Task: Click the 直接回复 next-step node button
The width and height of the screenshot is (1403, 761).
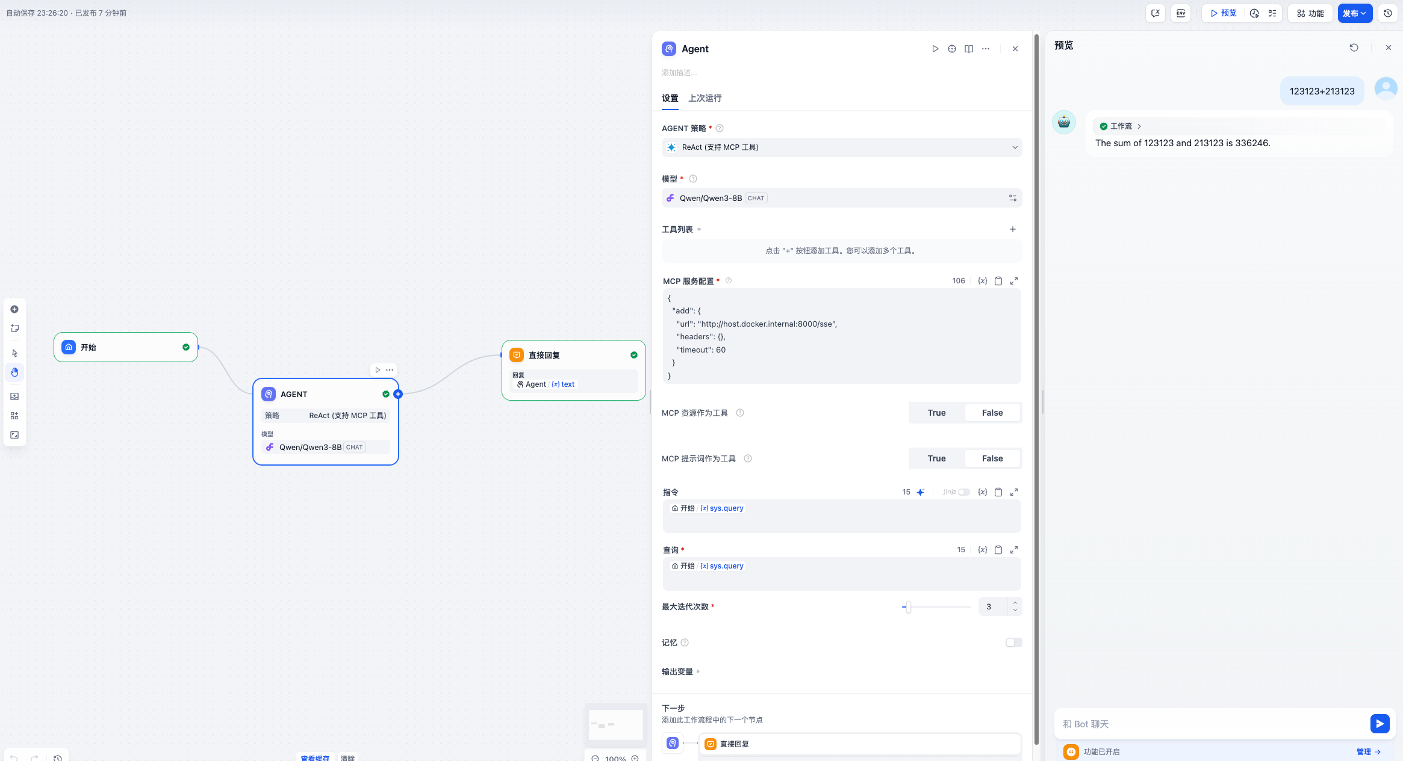Action: (x=860, y=744)
